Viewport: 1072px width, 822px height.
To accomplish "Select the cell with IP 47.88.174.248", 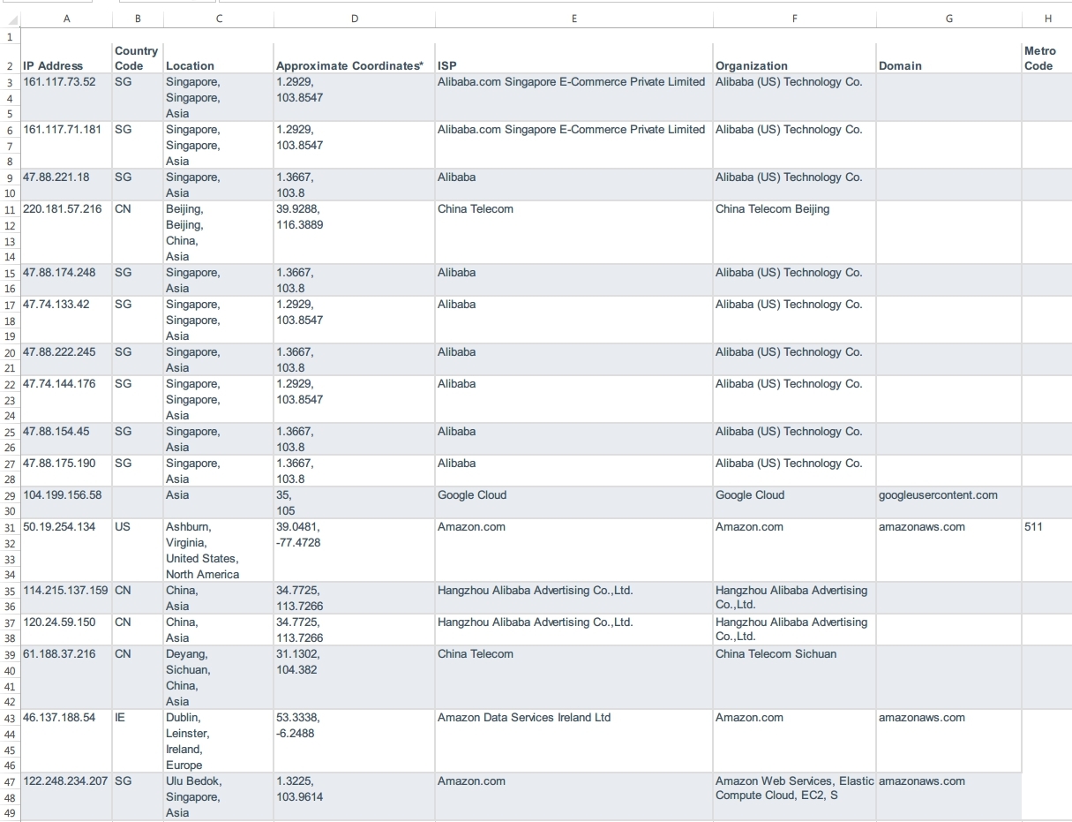I will [x=66, y=280].
